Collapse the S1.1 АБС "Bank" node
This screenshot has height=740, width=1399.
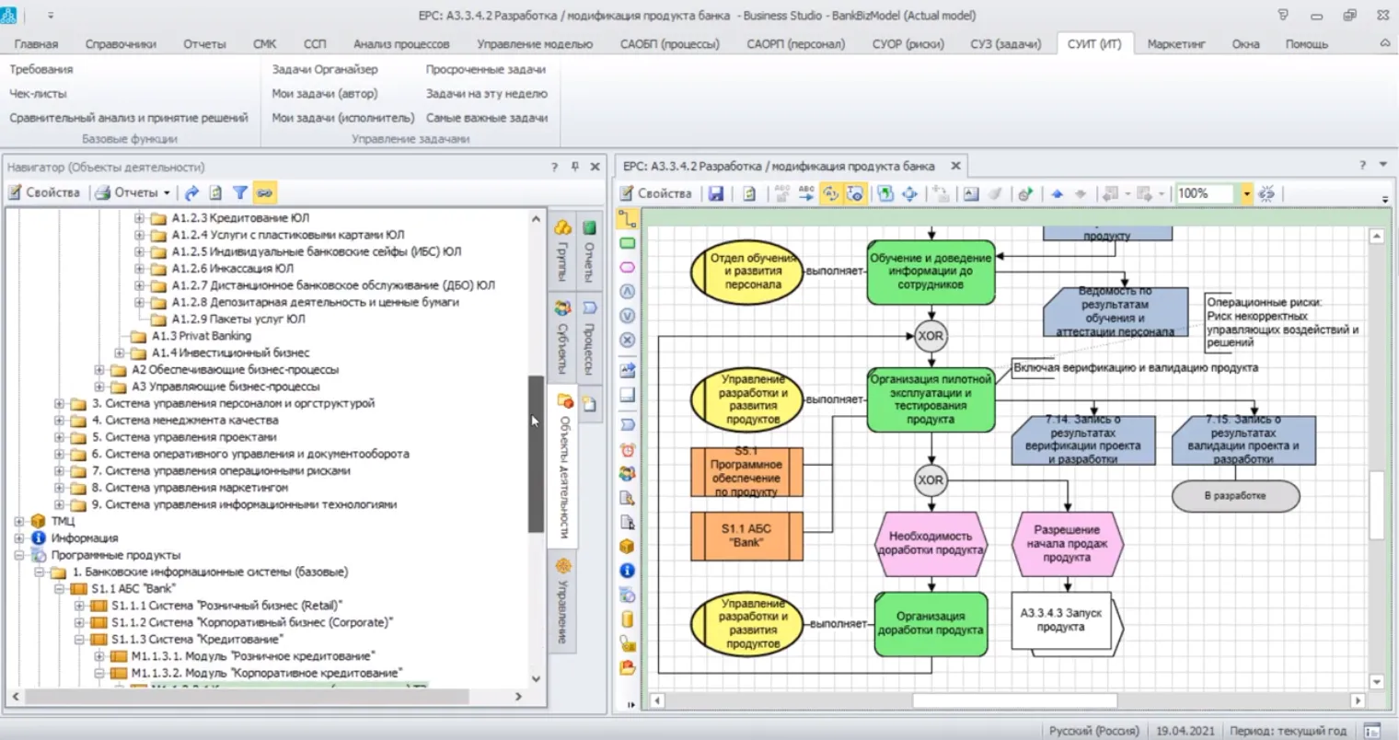[59, 588]
